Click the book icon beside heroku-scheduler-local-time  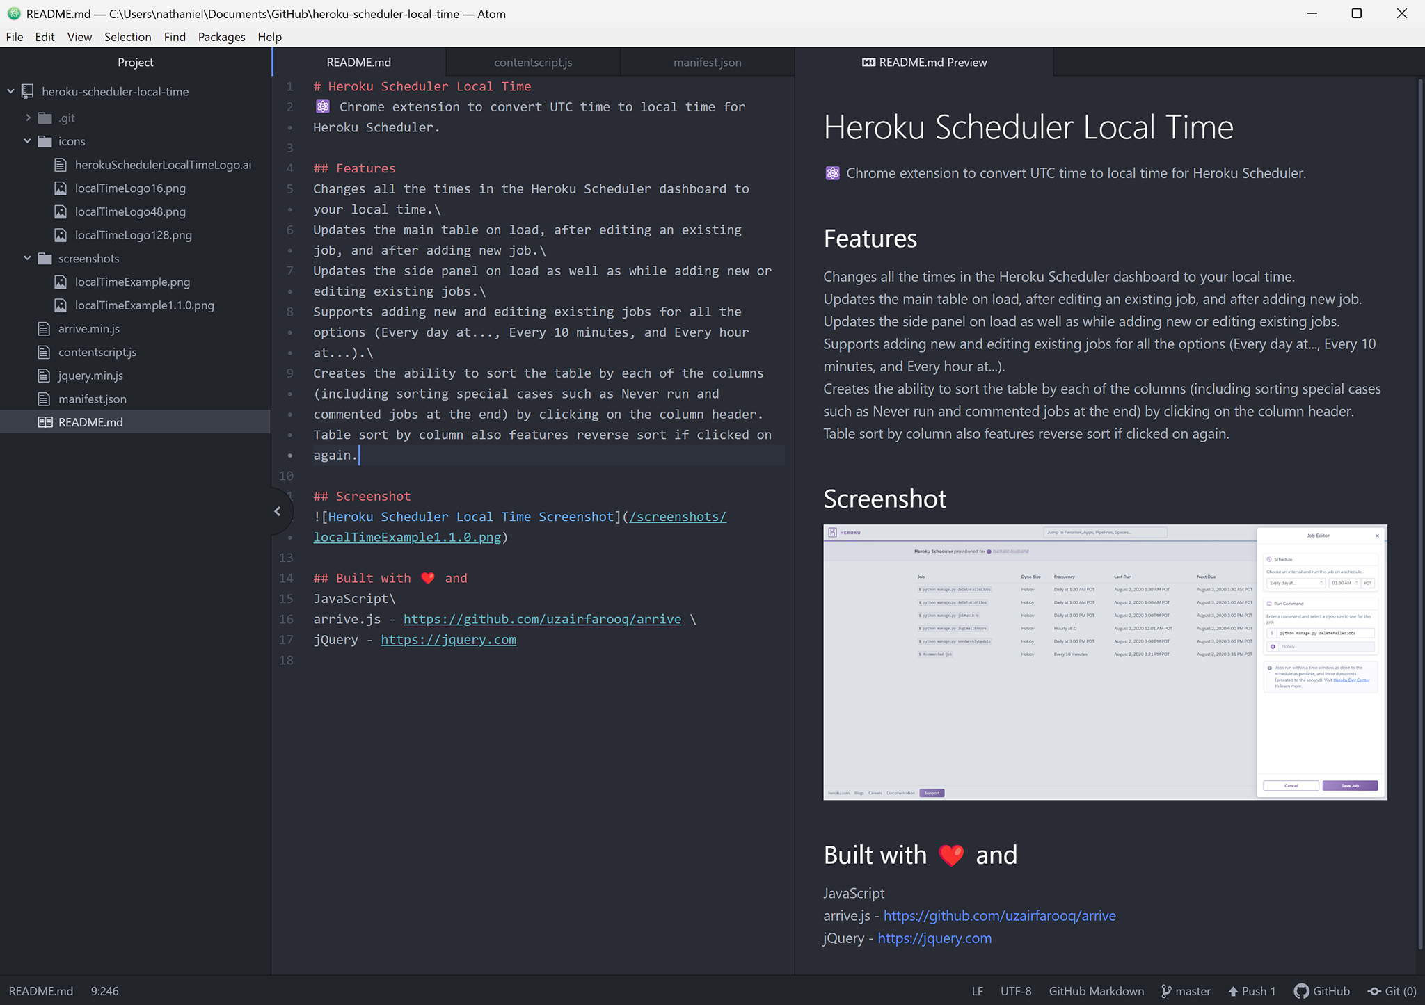coord(27,91)
